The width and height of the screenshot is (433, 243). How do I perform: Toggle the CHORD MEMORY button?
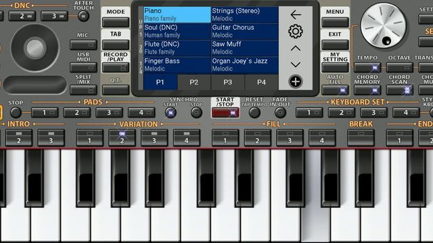point(367,90)
